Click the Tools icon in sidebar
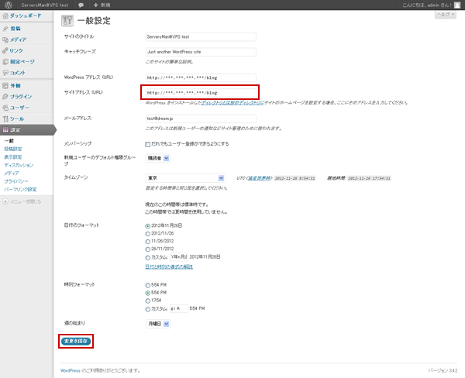The height and width of the screenshot is (378, 465). pyautogui.click(x=5, y=119)
